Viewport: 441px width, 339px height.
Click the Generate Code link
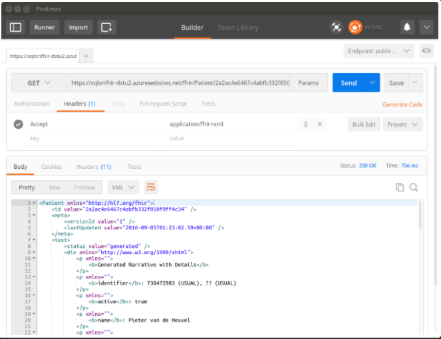click(x=402, y=104)
